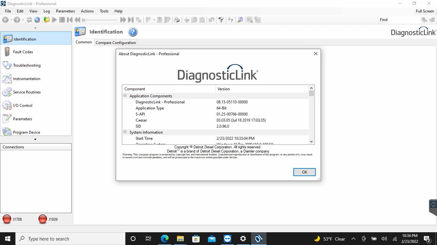Switch to the Compare Configuration tab
The width and height of the screenshot is (437, 245).
click(116, 42)
